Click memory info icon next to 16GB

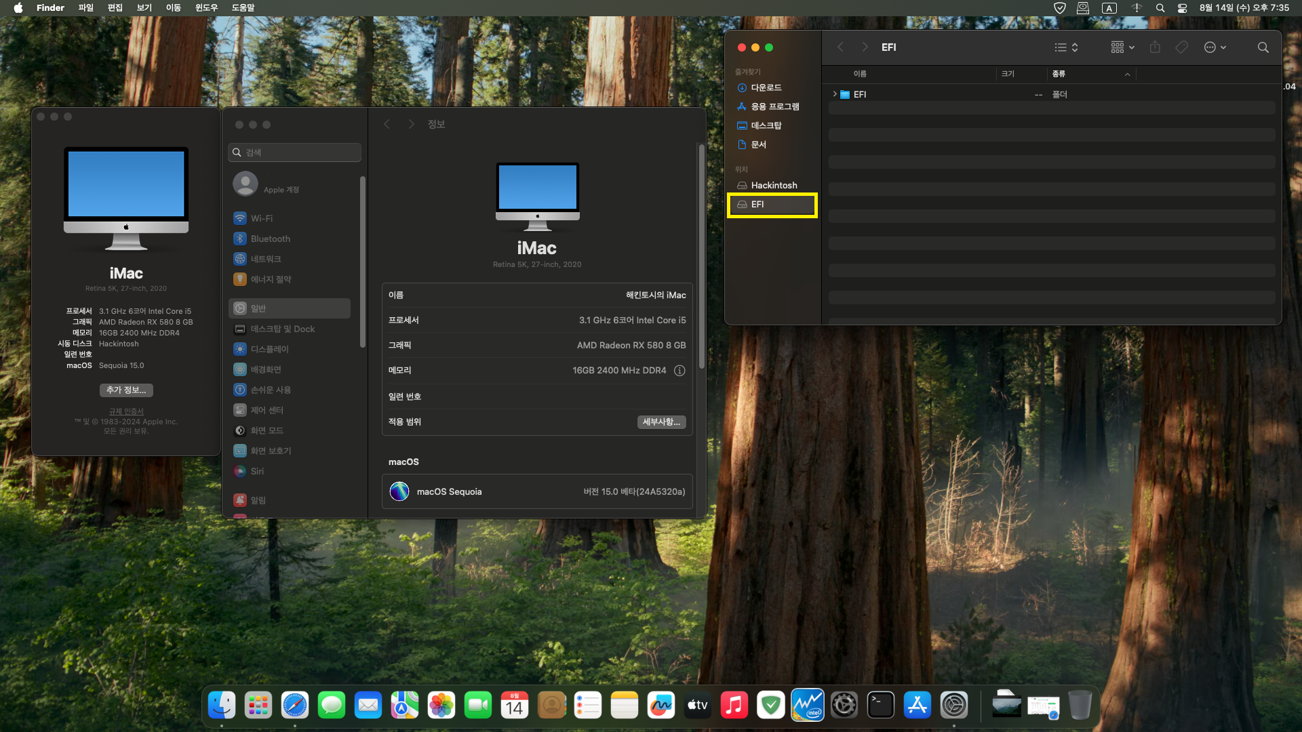point(679,371)
